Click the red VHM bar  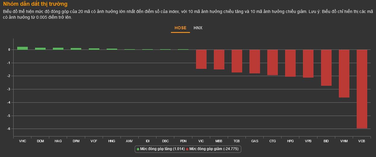[x=344, y=73]
